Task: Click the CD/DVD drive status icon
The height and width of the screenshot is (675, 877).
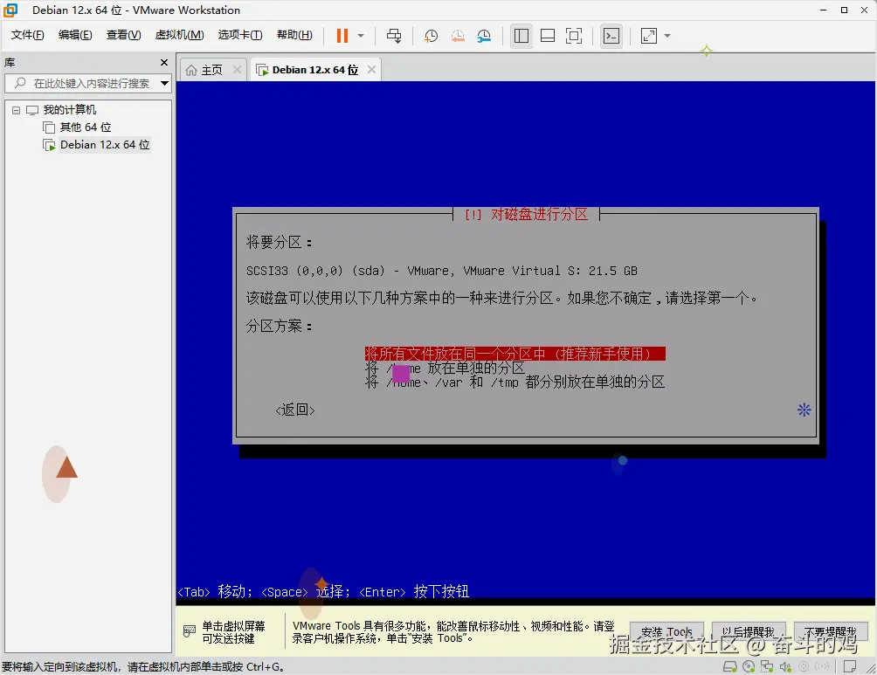Action: [749, 666]
